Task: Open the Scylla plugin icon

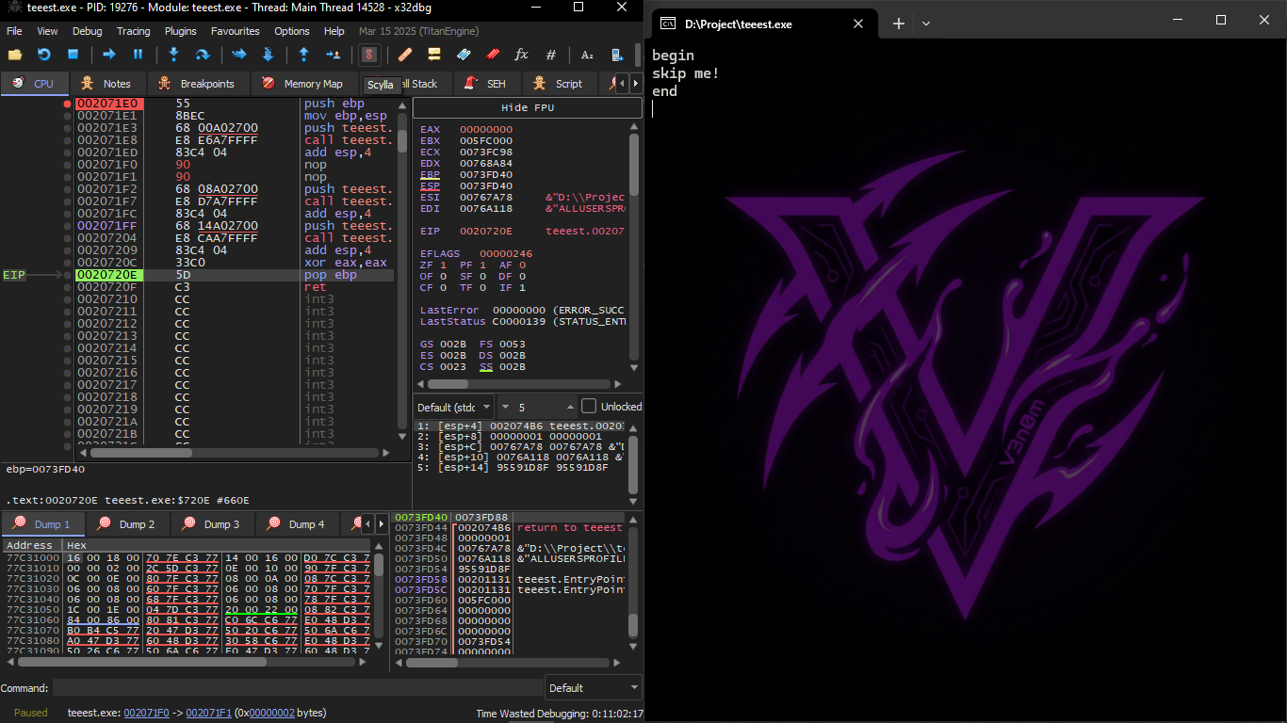Action: (368, 55)
